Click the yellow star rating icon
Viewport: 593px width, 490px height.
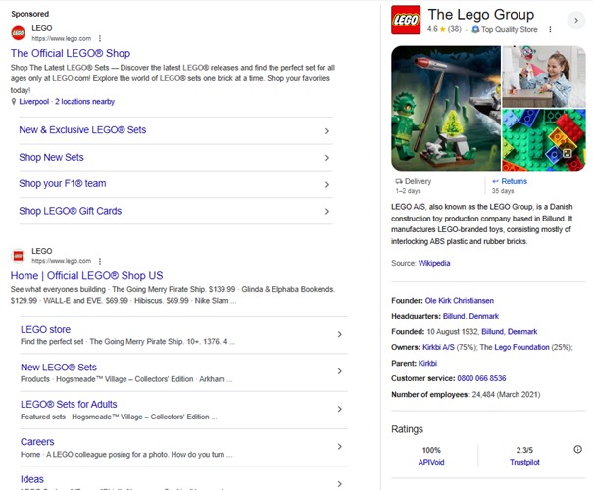coord(442,29)
